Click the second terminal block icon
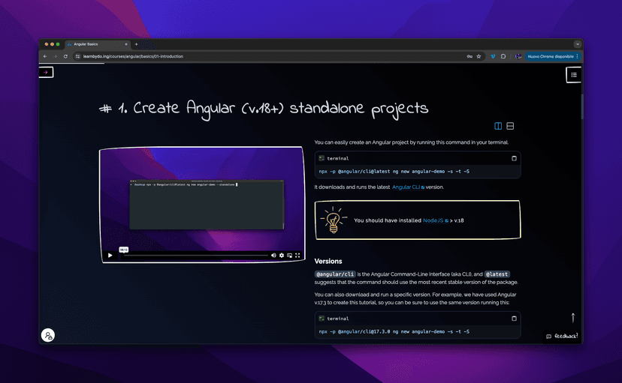The image size is (622, 383). click(322, 319)
